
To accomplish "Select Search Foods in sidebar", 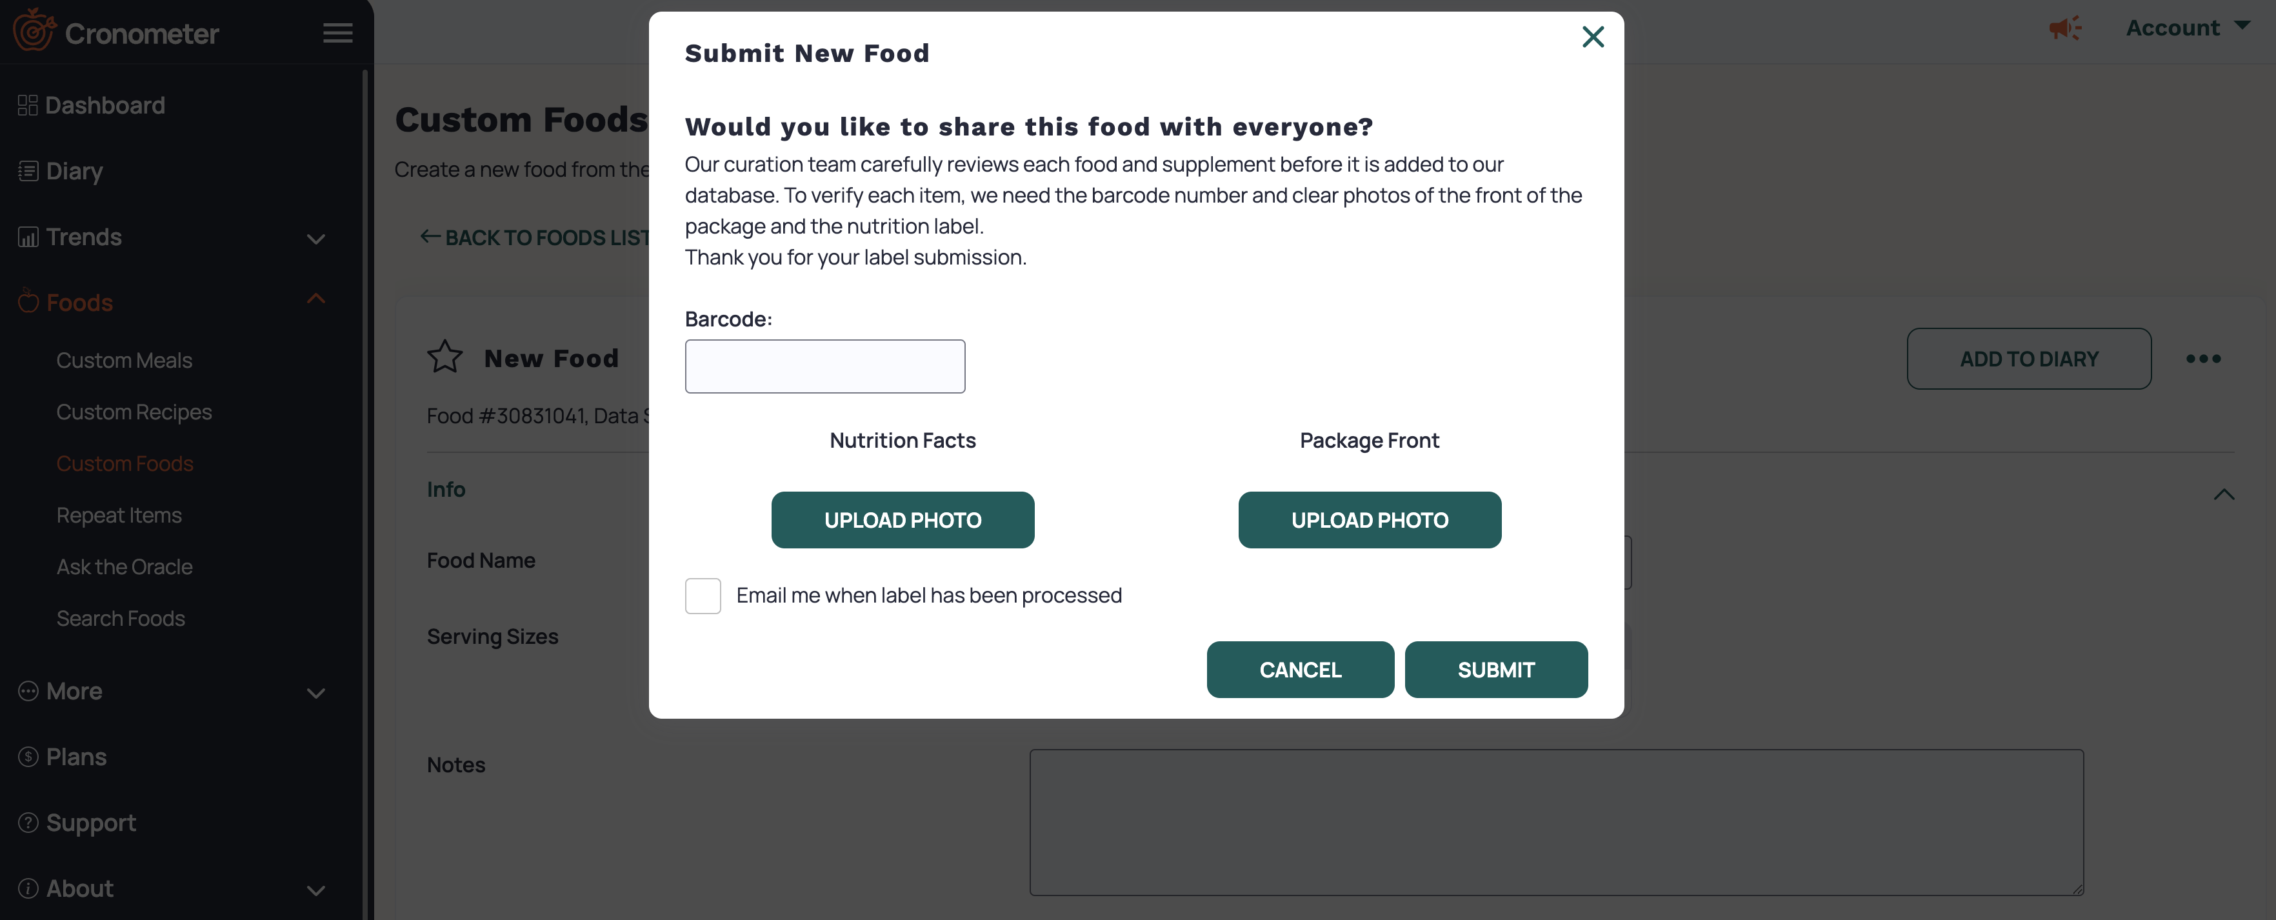I will (121, 619).
